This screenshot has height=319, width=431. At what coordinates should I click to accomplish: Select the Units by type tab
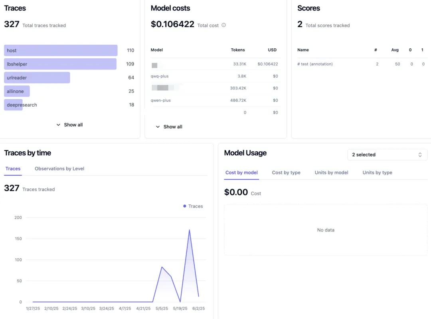coord(377,172)
